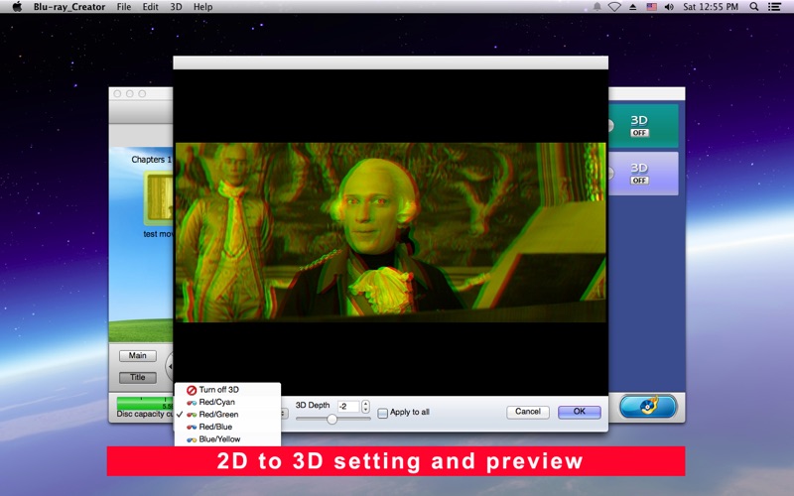The width and height of the screenshot is (794, 496).
Task: Open the Wi-Fi status menu
Action: pyautogui.click(x=614, y=7)
